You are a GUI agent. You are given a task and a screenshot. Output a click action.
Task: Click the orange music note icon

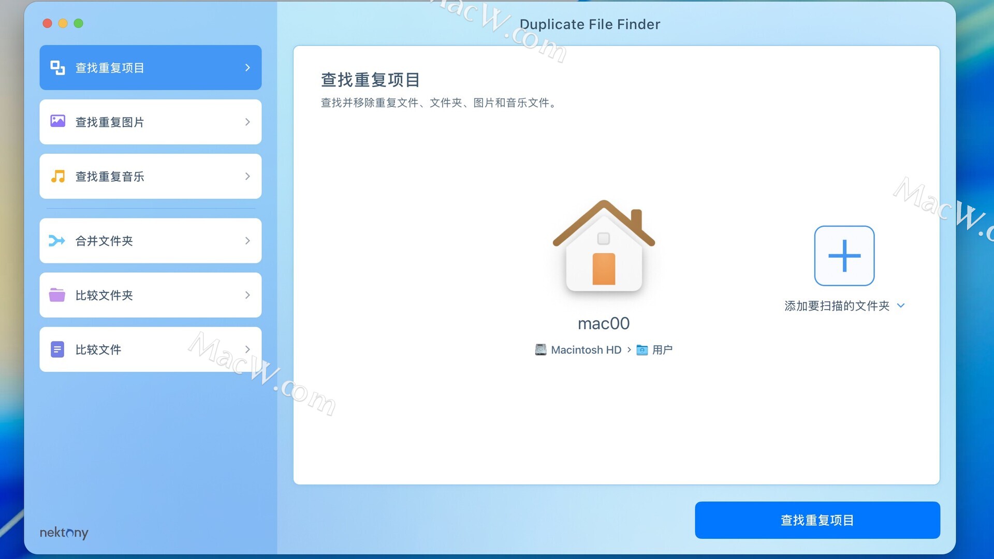(57, 176)
